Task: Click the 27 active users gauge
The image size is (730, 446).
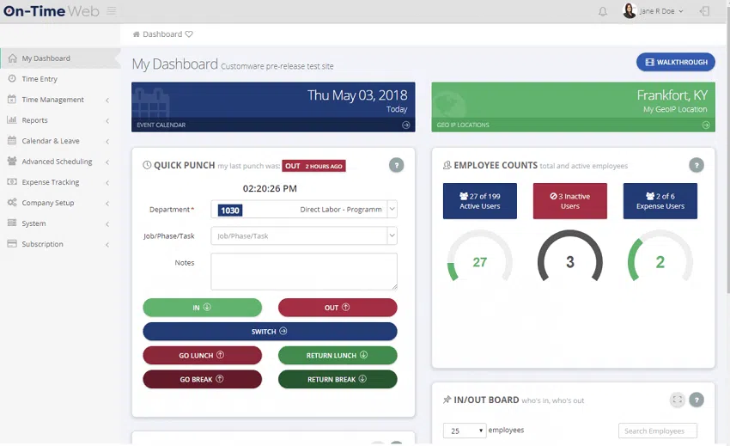Action: click(x=479, y=262)
